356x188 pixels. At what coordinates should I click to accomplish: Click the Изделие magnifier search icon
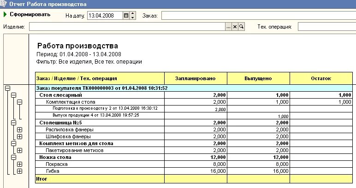pos(241,27)
